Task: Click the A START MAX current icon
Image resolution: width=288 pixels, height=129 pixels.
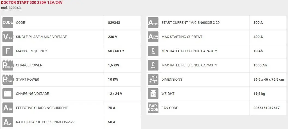Action: click(153, 37)
